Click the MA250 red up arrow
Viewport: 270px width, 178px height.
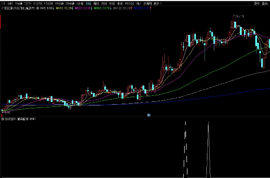click(x=150, y=8)
